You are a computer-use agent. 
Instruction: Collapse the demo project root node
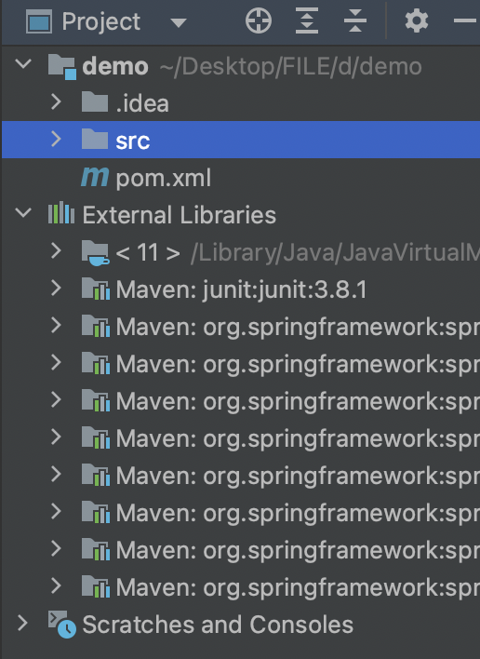coord(23,64)
